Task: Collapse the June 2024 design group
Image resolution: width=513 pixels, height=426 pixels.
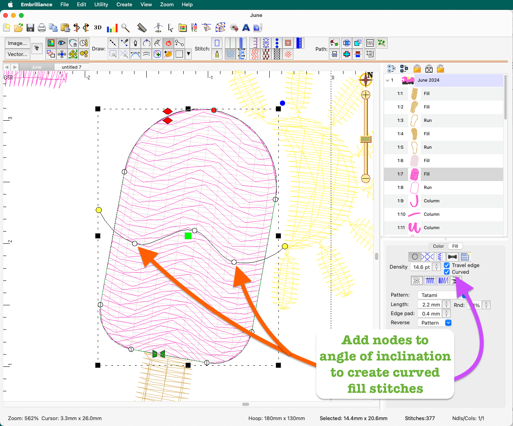Action: (x=388, y=80)
